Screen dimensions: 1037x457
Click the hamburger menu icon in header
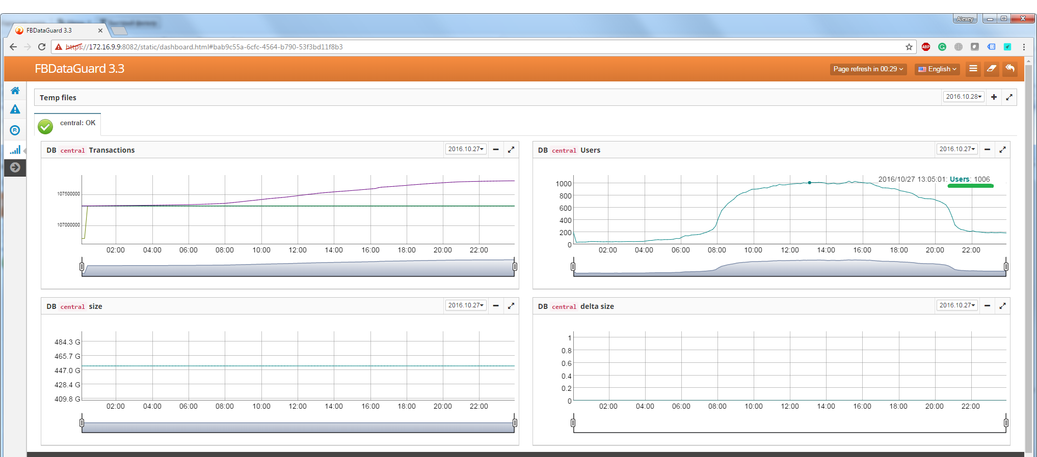point(973,69)
